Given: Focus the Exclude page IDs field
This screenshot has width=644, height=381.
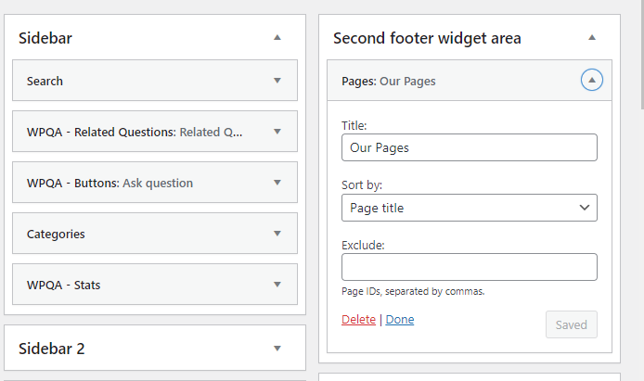Looking at the screenshot, I should click(x=469, y=267).
